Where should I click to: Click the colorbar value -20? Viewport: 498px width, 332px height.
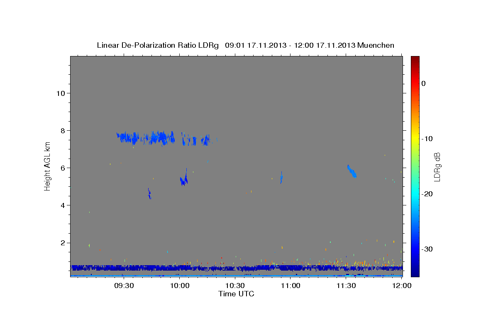[427, 194]
